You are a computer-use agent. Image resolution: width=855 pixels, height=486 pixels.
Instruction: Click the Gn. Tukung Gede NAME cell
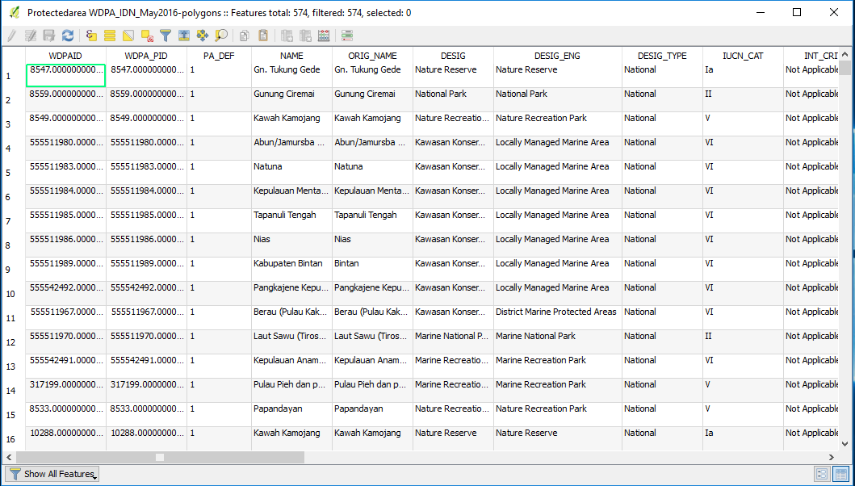(291, 76)
